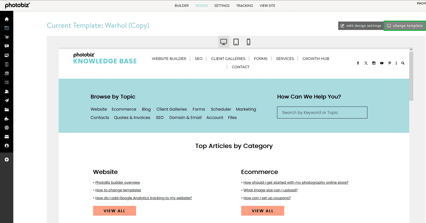Click the Instagram icon in site header
The image size is (426, 223).
point(374,63)
